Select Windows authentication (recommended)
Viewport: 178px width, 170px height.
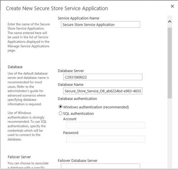[60, 107]
